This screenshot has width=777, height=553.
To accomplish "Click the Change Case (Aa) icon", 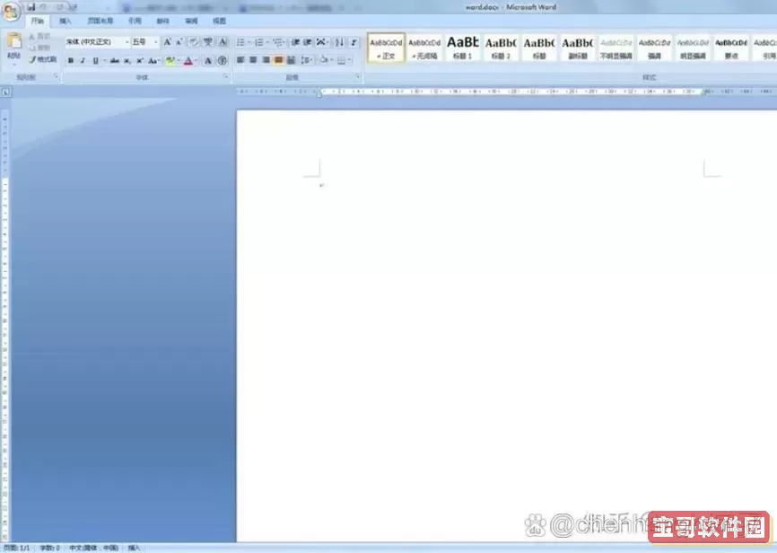I will pyautogui.click(x=153, y=60).
